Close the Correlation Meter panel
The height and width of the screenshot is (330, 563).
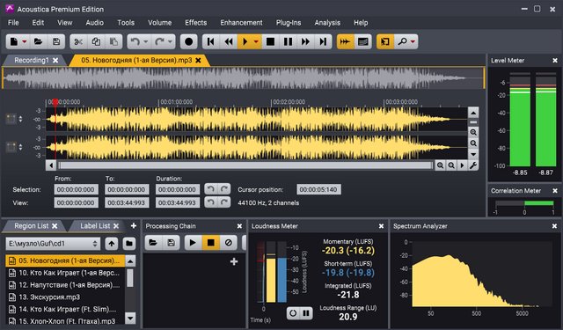point(555,191)
